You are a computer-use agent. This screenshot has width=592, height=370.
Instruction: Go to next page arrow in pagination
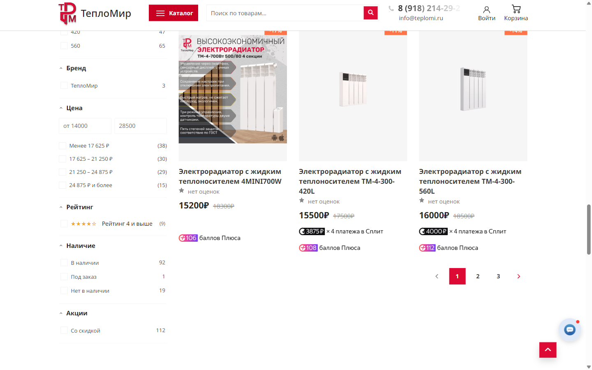tap(519, 276)
